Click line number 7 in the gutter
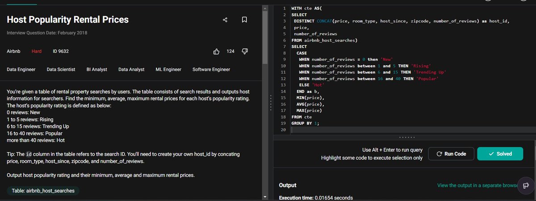 284,46
